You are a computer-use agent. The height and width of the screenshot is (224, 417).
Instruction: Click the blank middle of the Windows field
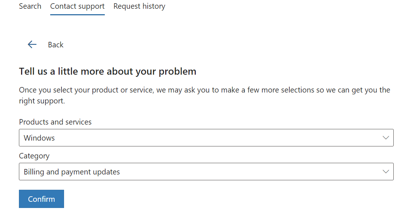tap(218, 138)
